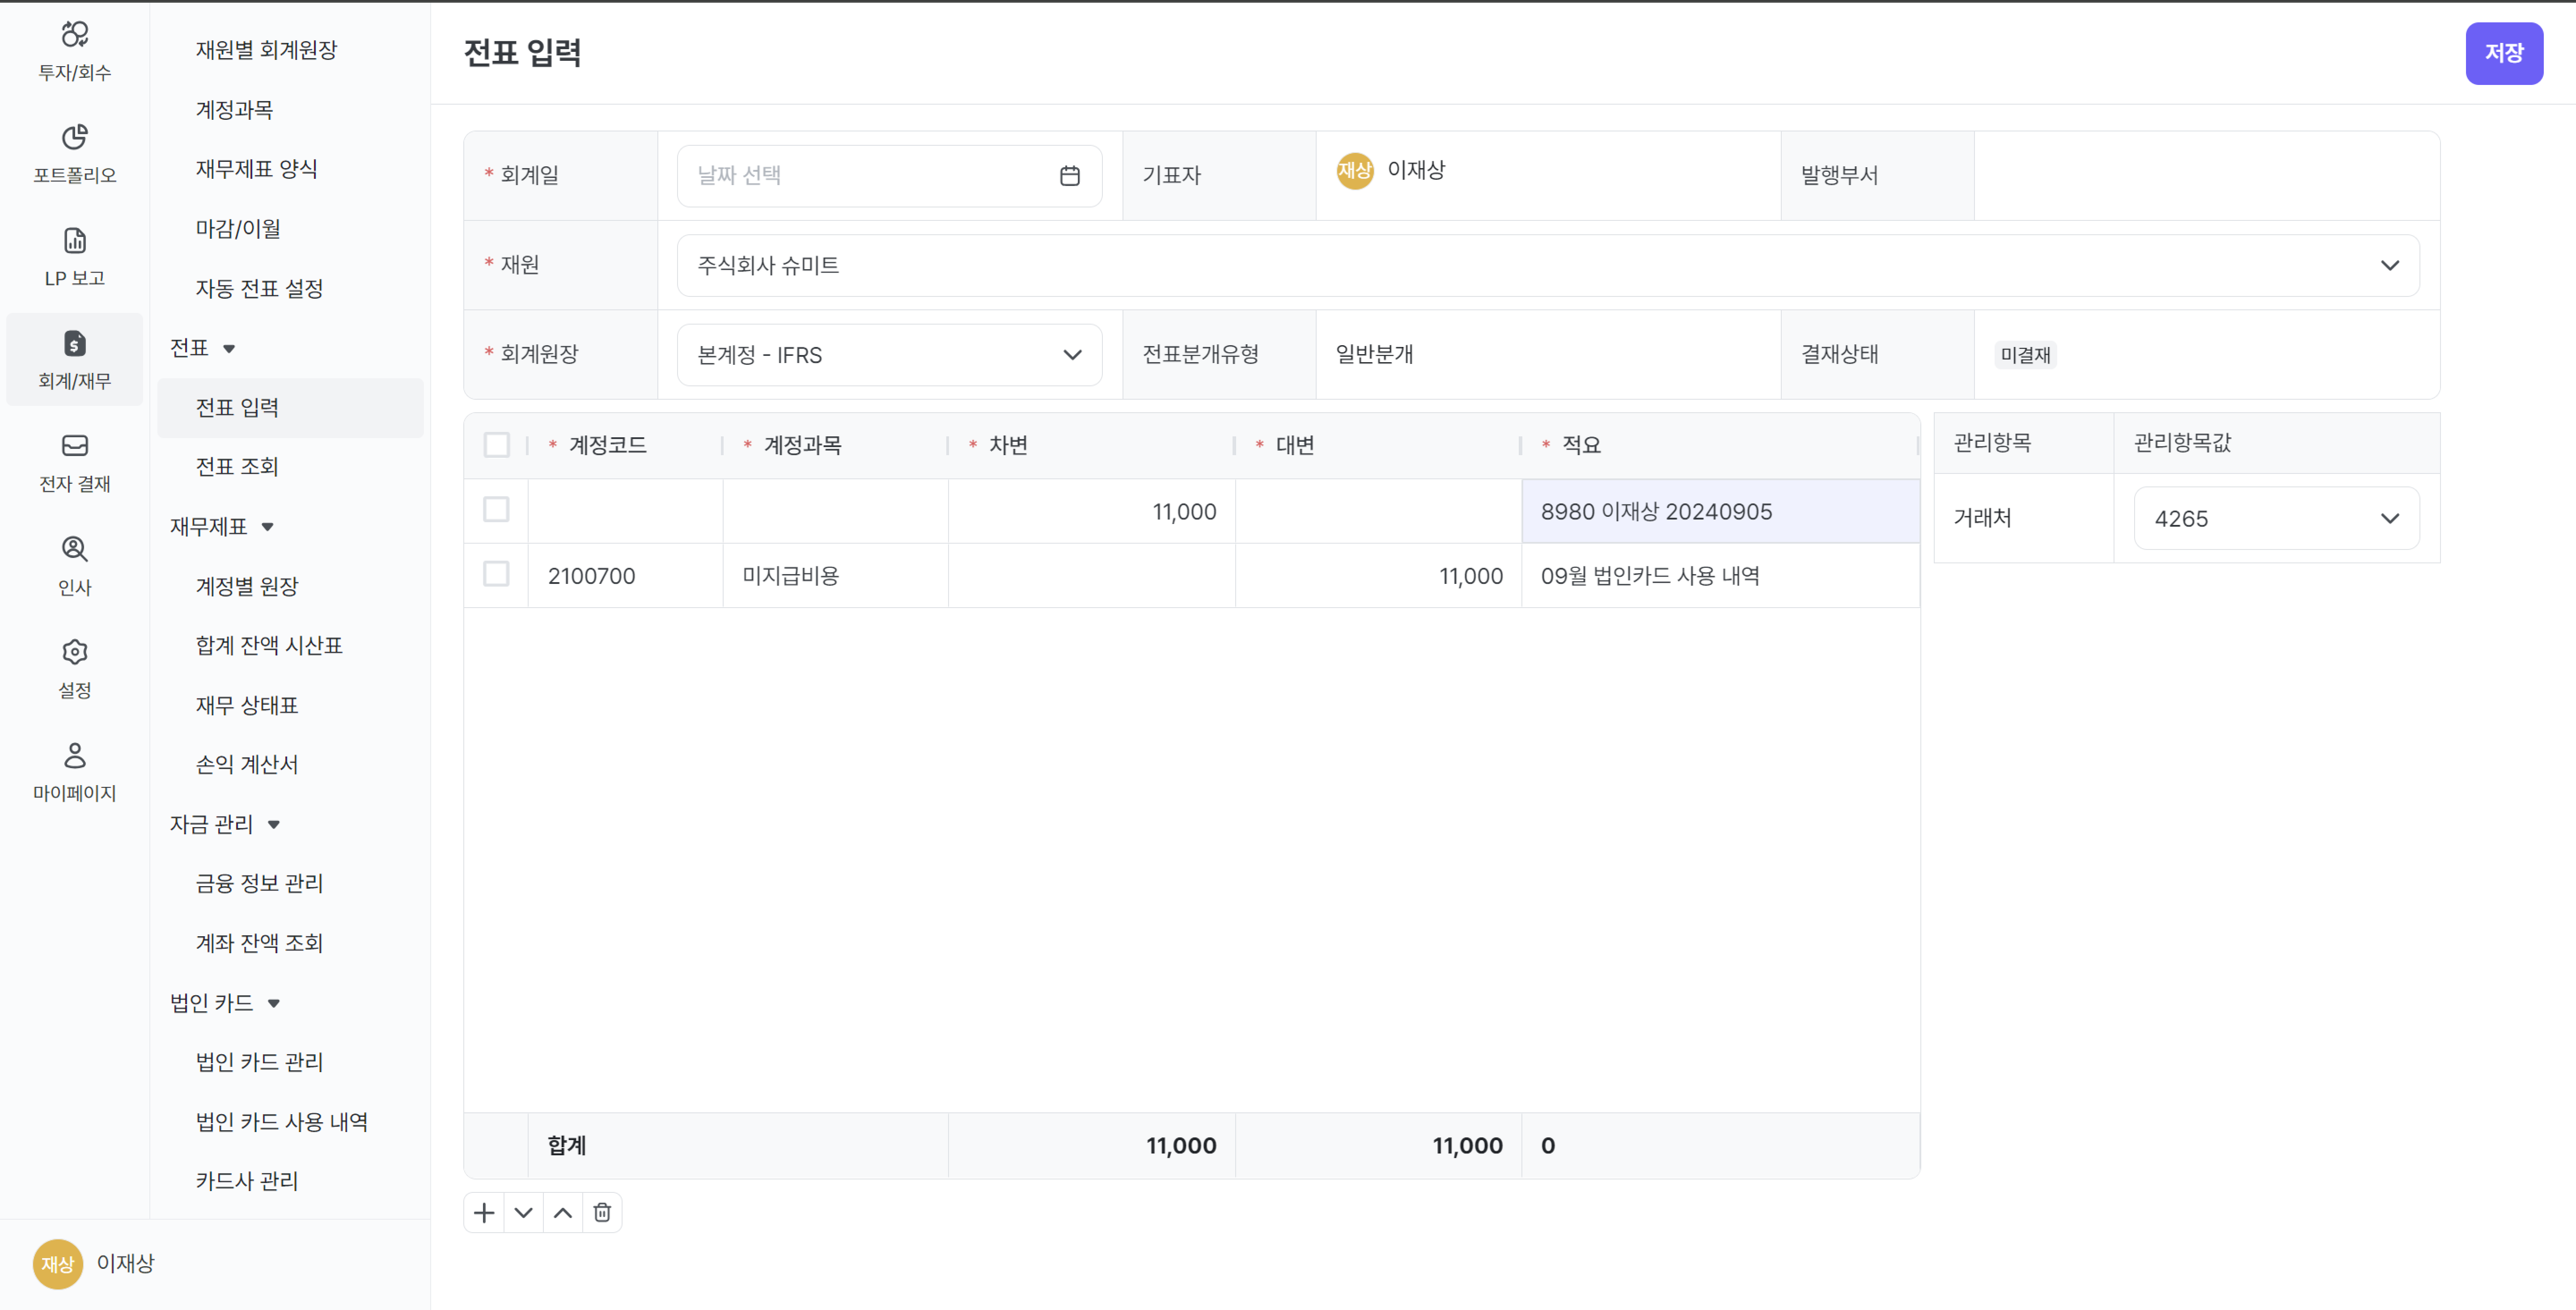Viewport: 2576px width, 1310px height.
Task: Toggle the select-all checkbox in table header
Action: [496, 445]
